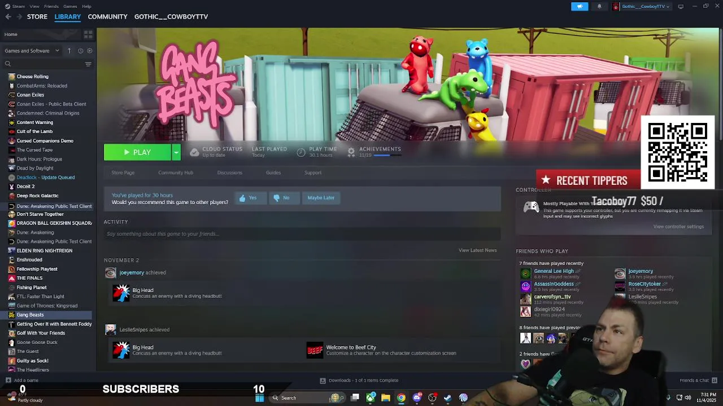Go back with the left arrow
Screen dimensions: 723x406
coord(8,17)
